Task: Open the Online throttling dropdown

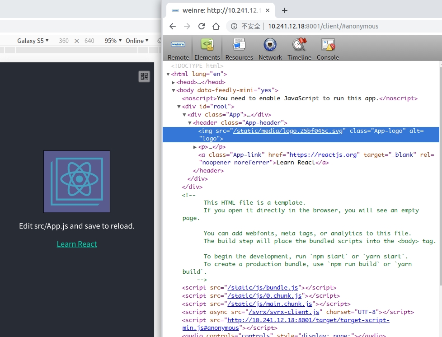Action: [137, 41]
